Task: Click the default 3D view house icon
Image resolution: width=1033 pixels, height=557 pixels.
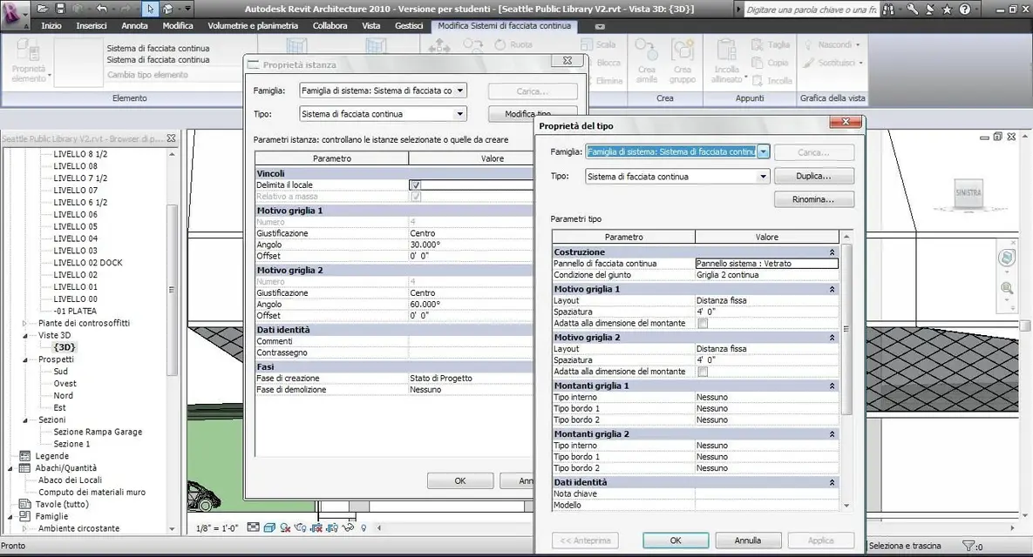Action: tap(167, 9)
